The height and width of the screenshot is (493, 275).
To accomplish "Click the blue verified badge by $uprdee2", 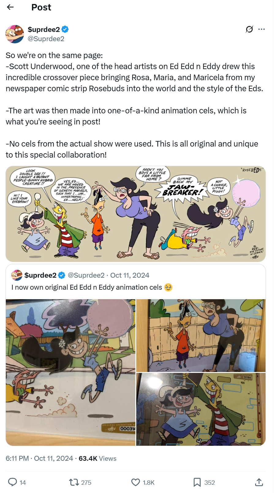I will [65, 29].
